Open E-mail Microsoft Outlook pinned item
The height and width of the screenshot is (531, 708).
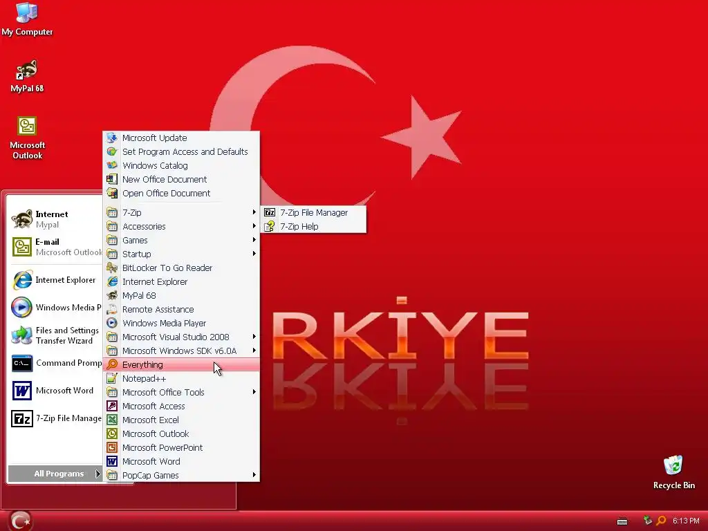(x=56, y=247)
